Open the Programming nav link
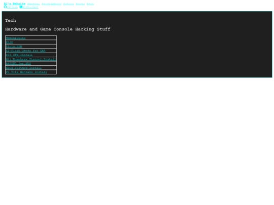This screenshot has height=205, width=274. 52,4
